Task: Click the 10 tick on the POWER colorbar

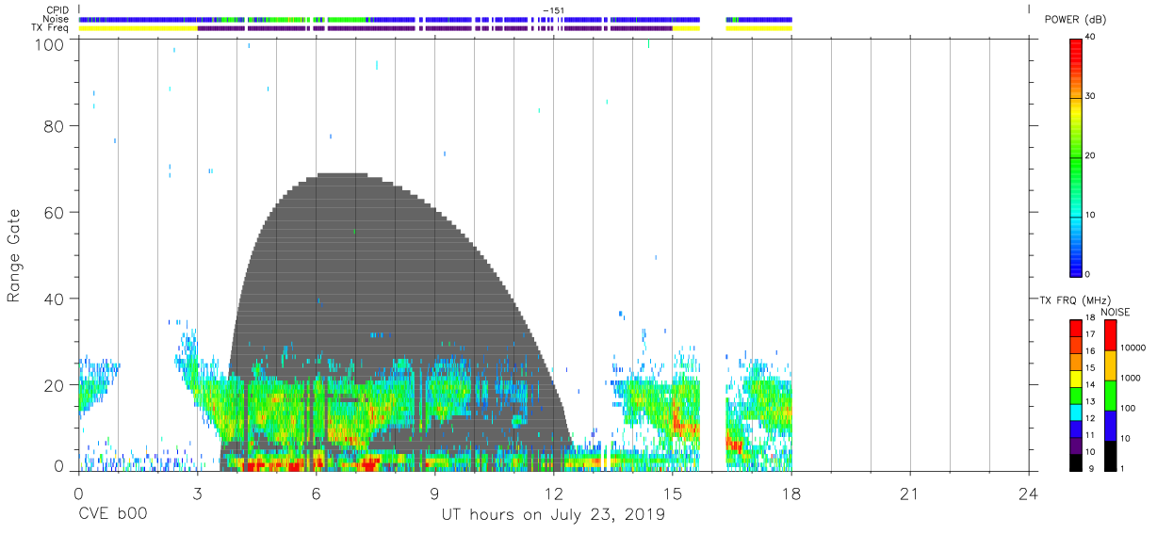Action: (1091, 215)
